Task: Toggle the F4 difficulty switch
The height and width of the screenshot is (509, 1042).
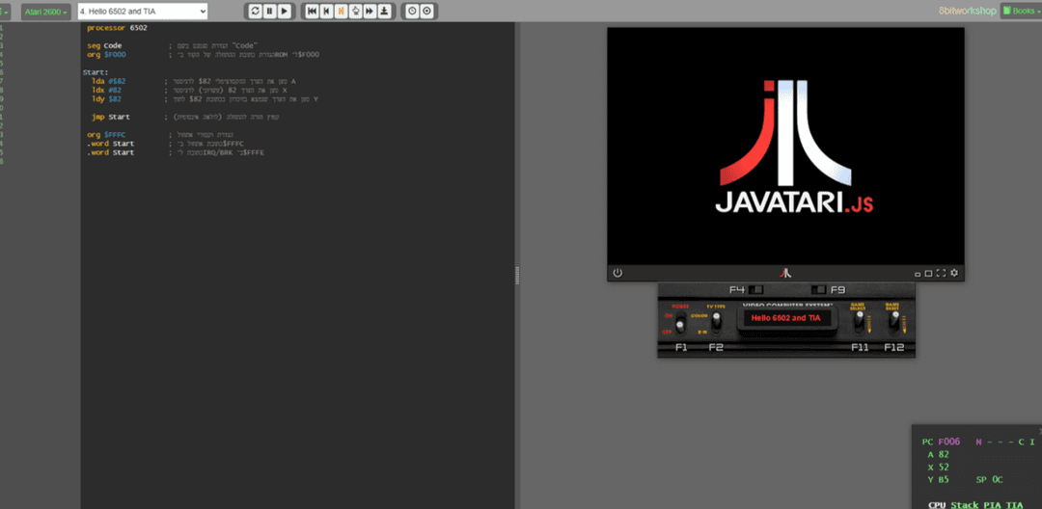Action: point(755,289)
